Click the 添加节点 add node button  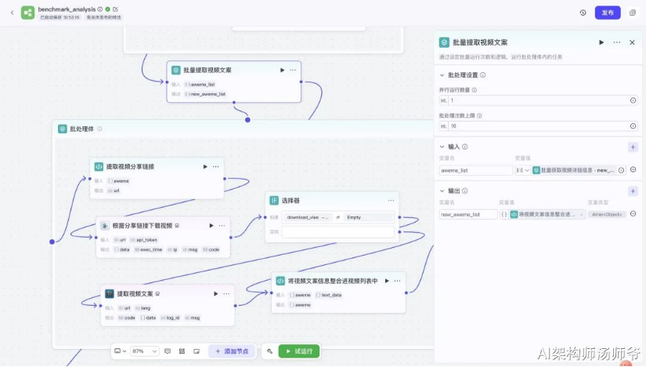(232, 351)
